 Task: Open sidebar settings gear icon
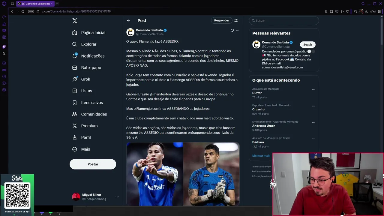4,90
